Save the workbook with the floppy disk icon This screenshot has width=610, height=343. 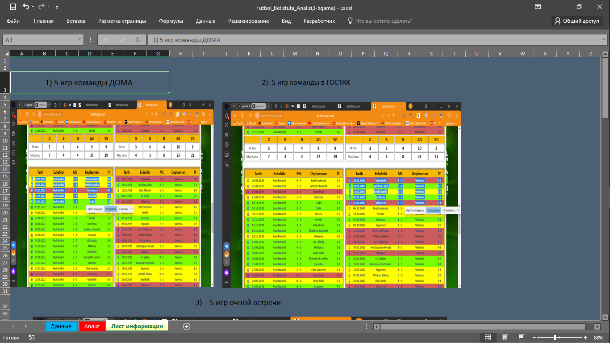pyautogui.click(x=13, y=7)
